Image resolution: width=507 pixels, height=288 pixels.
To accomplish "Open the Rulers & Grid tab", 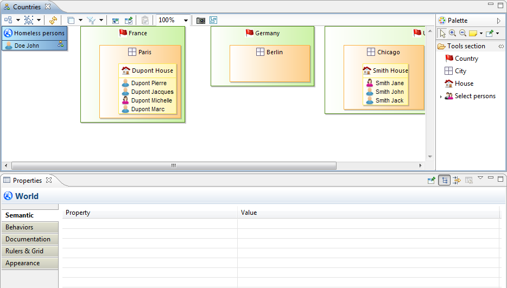I will pyautogui.click(x=24, y=251).
